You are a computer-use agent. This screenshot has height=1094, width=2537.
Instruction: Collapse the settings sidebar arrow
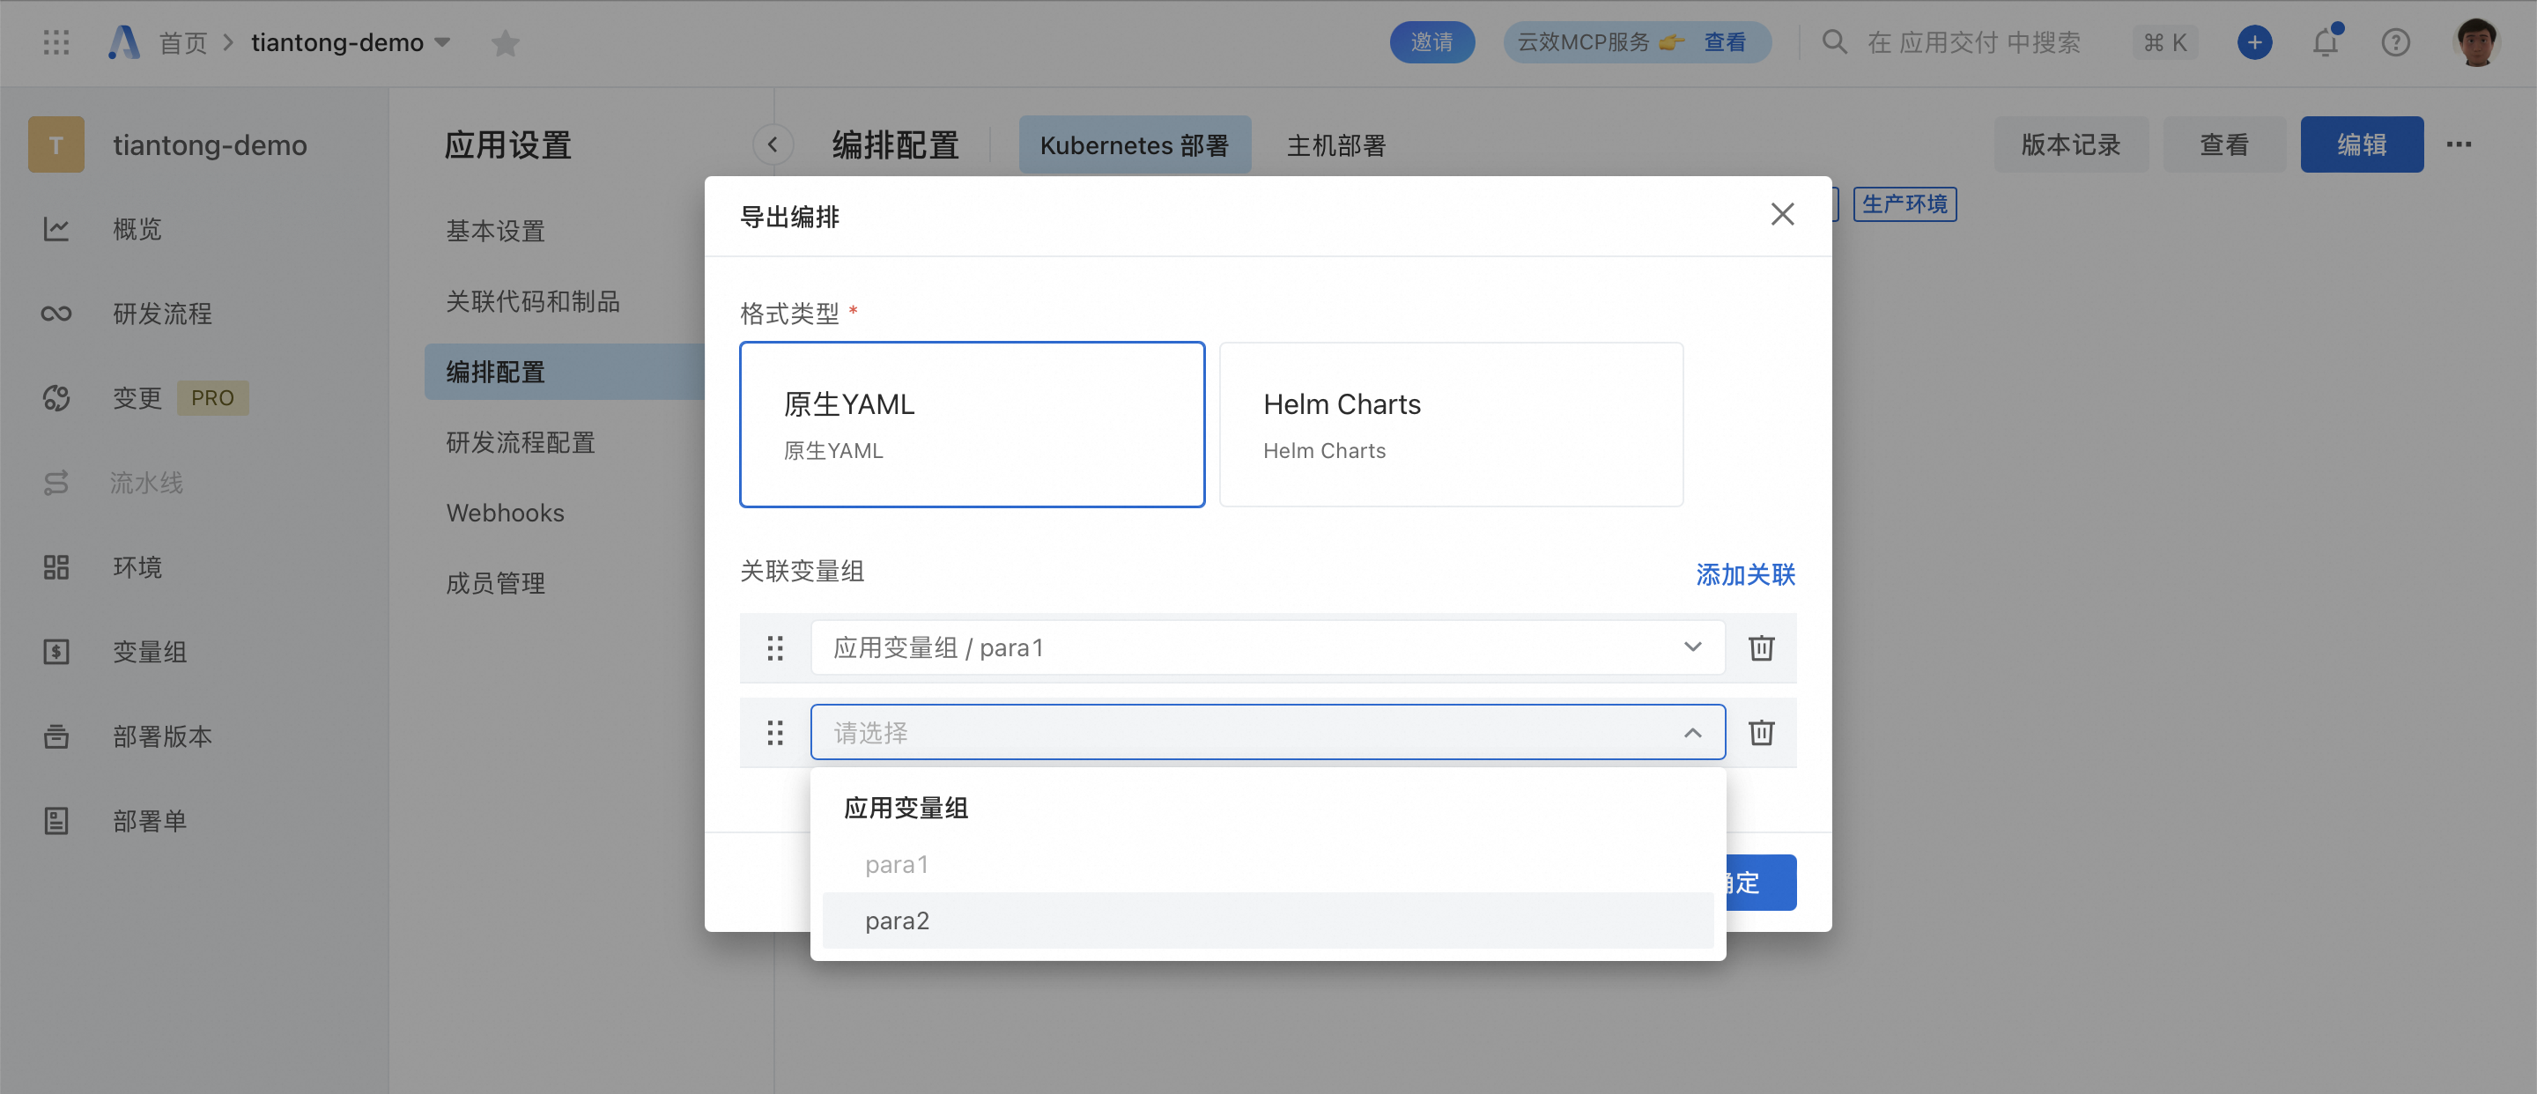pyautogui.click(x=773, y=144)
